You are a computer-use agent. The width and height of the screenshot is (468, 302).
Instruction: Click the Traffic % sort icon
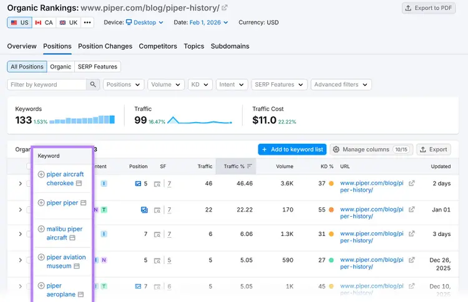point(250,166)
